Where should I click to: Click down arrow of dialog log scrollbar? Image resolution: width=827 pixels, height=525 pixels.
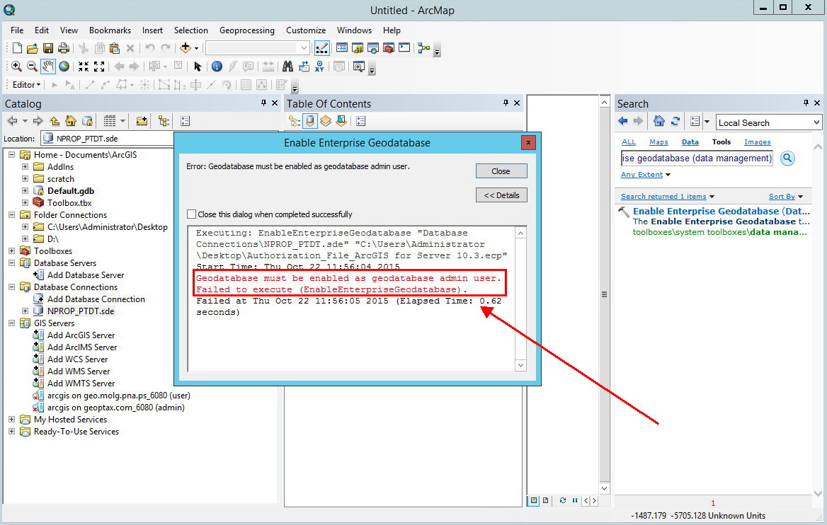[x=520, y=365]
